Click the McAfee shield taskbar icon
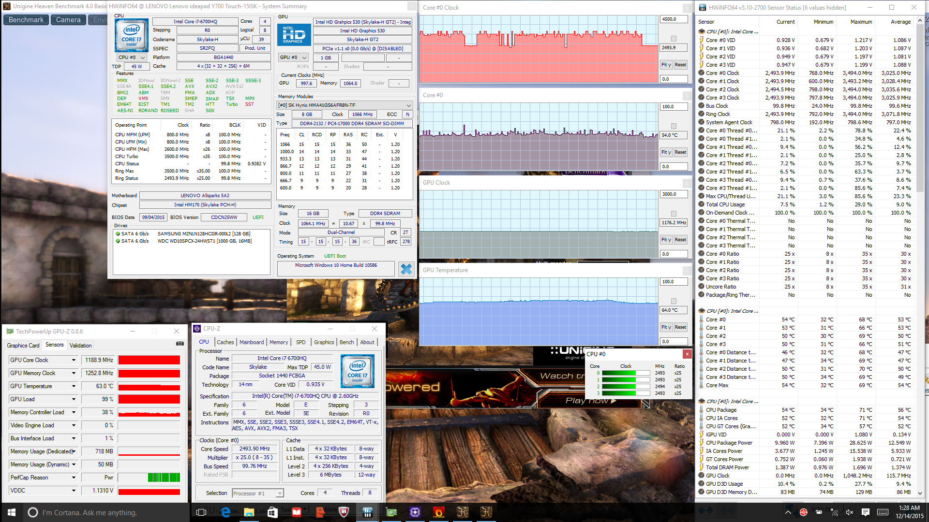 pyautogui.click(x=344, y=512)
